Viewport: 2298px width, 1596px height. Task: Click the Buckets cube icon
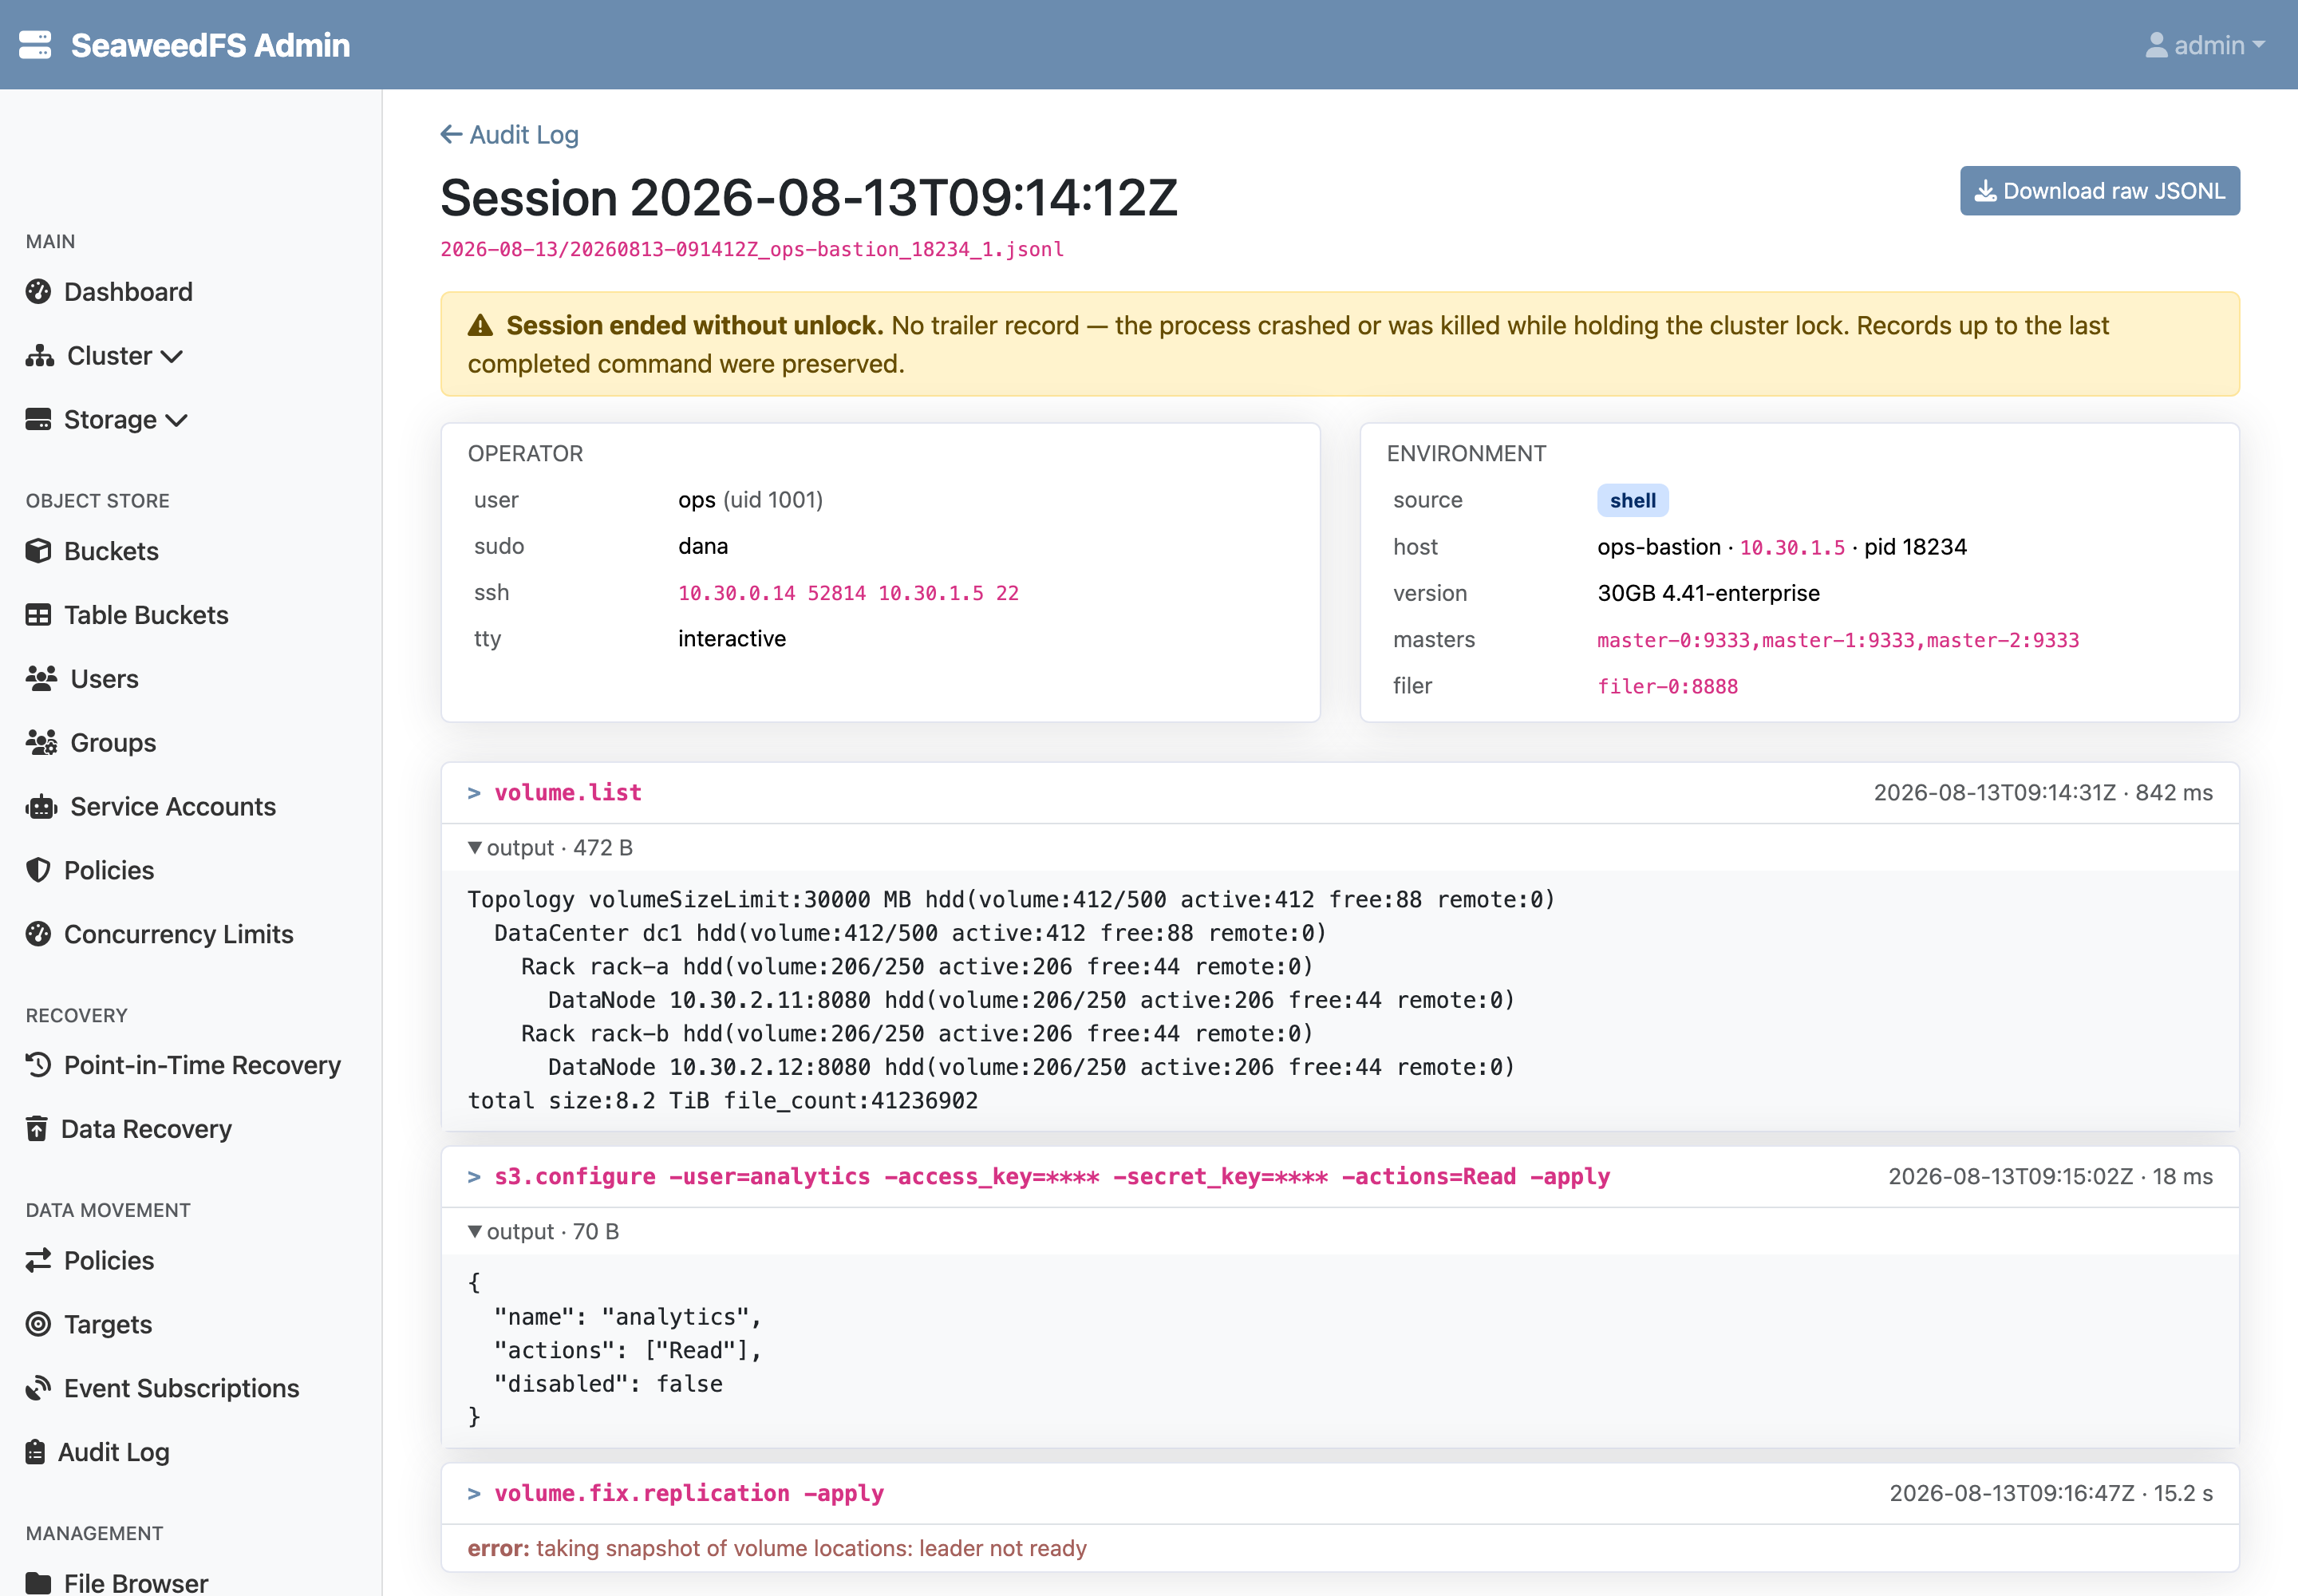[x=38, y=551]
